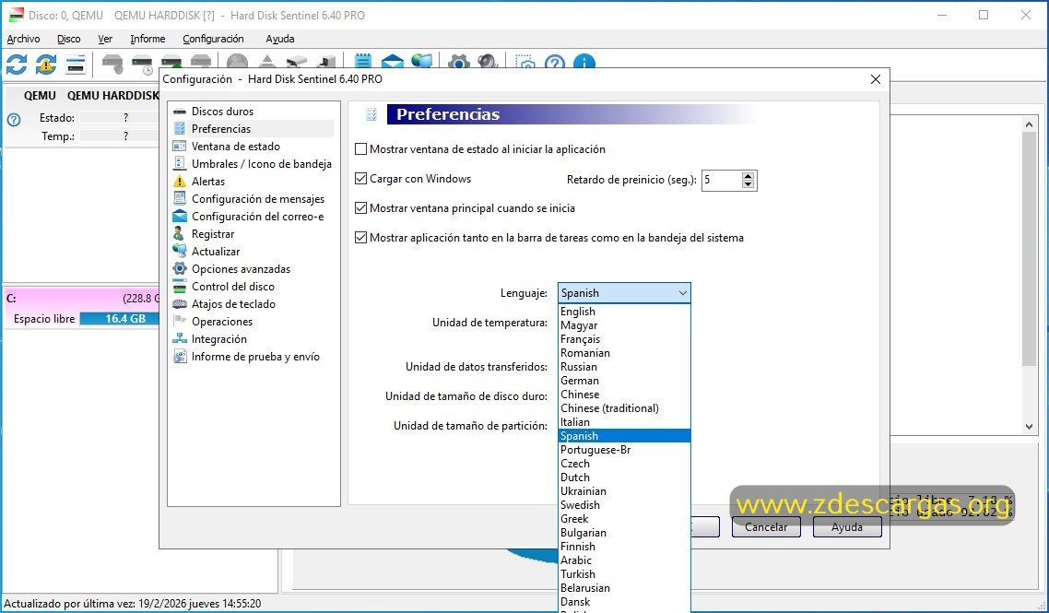This screenshot has height=613, width=1049.
Task: Click the disk list view toolbar icon
Action: pos(76,65)
